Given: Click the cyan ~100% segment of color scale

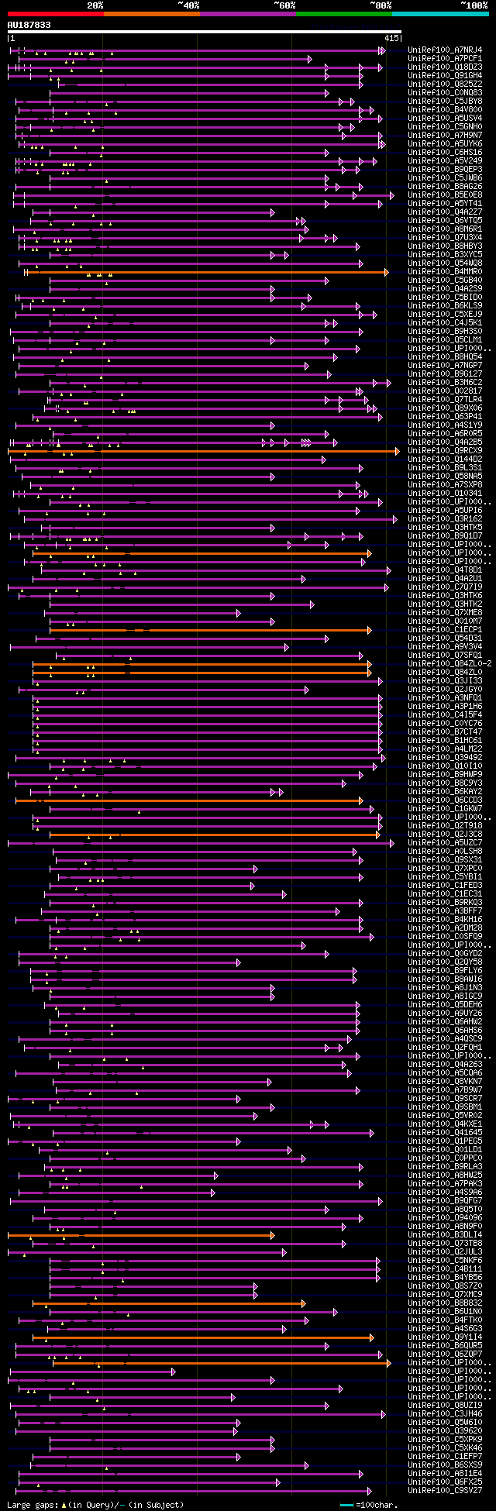Looking at the screenshot, I should tap(440, 14).
